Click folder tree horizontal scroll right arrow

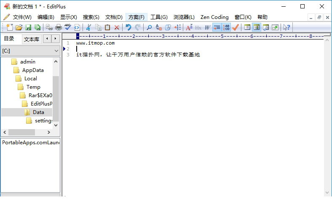click(49, 132)
